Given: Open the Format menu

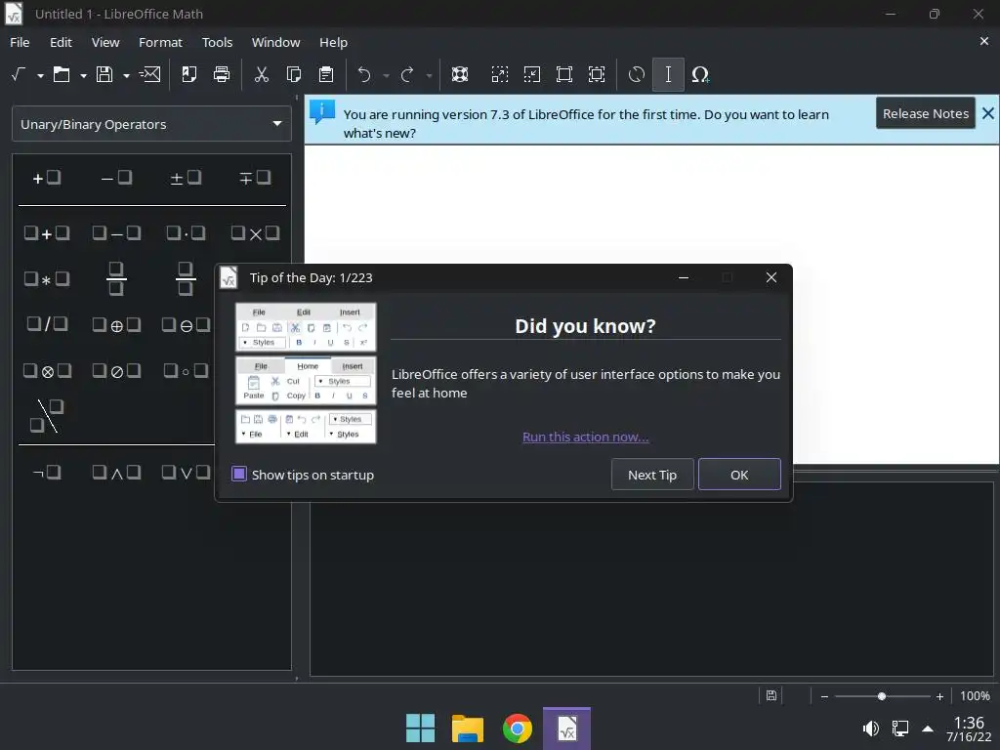Looking at the screenshot, I should click(x=160, y=42).
